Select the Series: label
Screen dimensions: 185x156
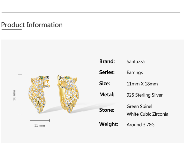coord(107,72)
